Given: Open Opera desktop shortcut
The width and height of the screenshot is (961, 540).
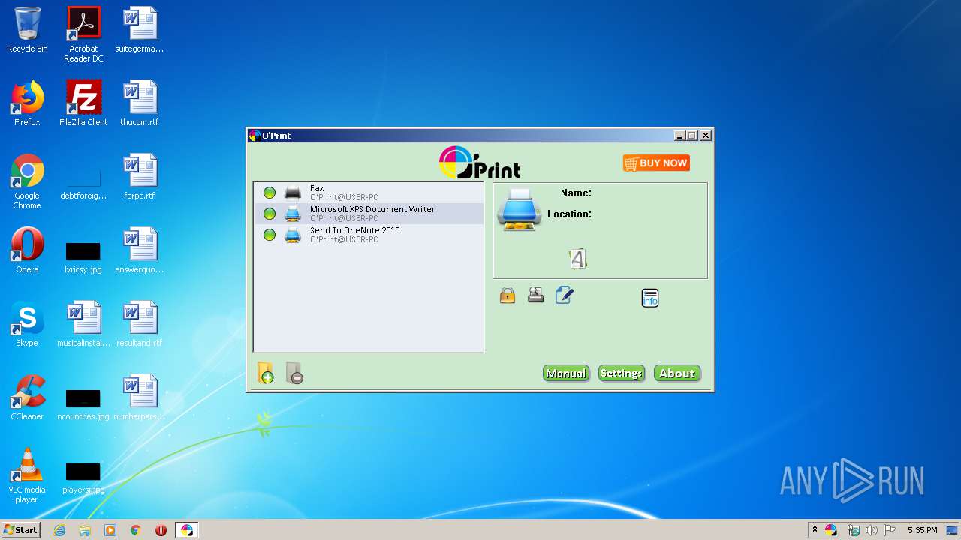Looking at the screenshot, I should click(x=27, y=250).
